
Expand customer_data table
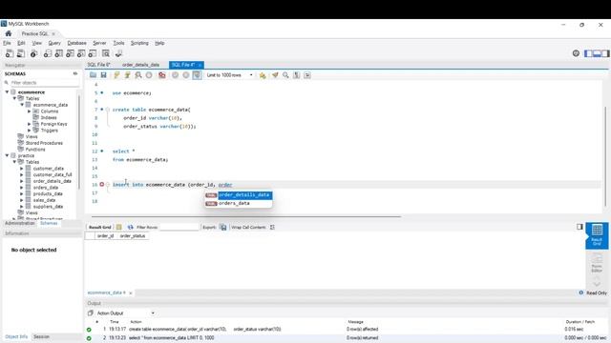tap(22, 169)
